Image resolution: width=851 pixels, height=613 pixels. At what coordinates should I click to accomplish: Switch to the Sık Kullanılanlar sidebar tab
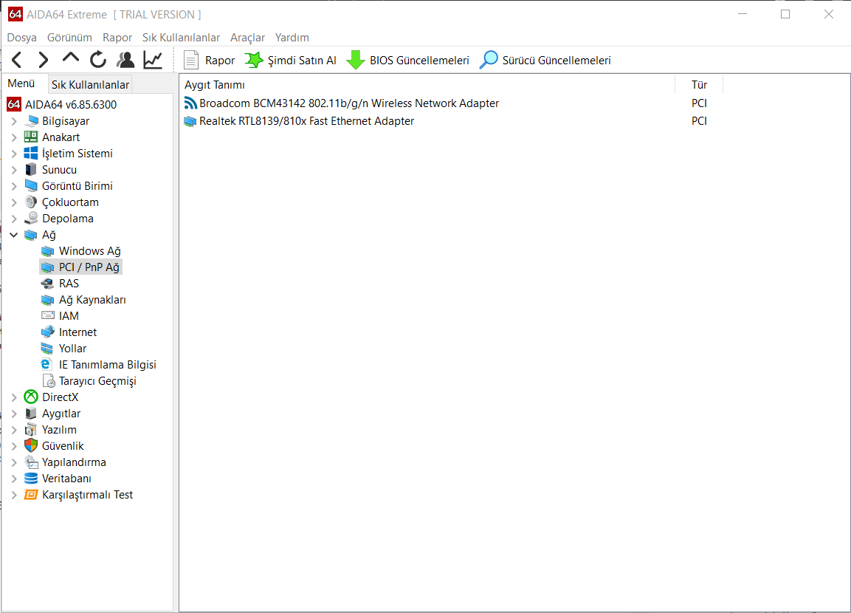(x=90, y=84)
